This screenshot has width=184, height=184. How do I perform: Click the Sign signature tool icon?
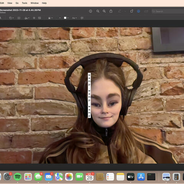click(27, 18)
